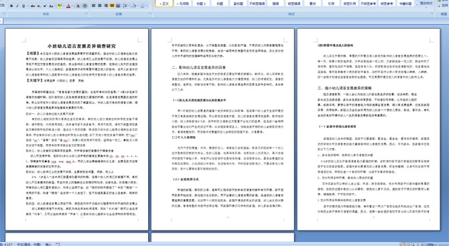This screenshot has height=246, width=449.
Task: Click the enclosed character icon
Action: point(85,6)
